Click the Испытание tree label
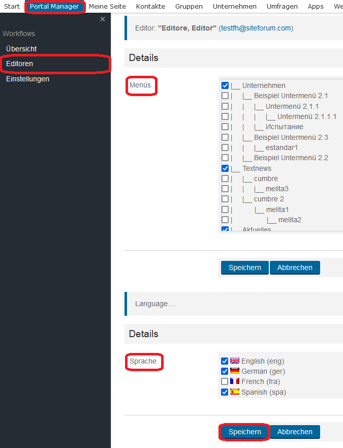 [x=285, y=127]
